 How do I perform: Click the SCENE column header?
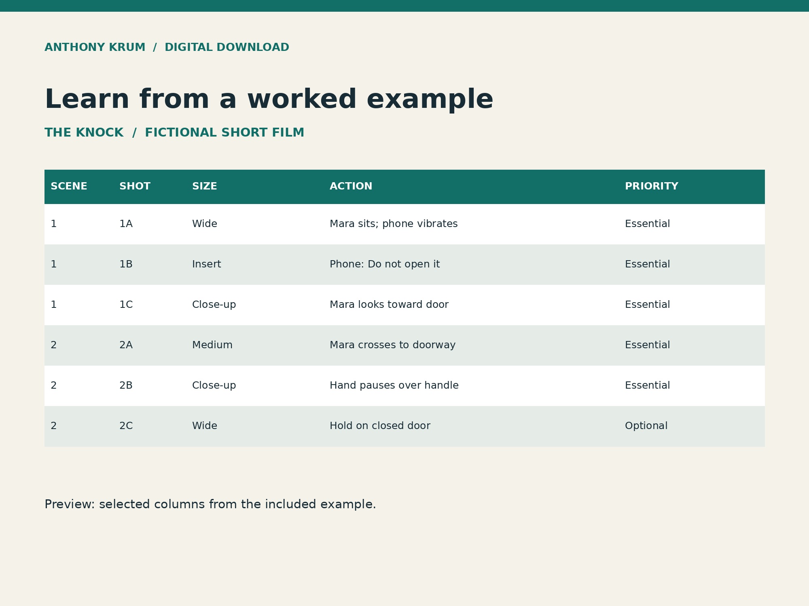click(x=69, y=186)
